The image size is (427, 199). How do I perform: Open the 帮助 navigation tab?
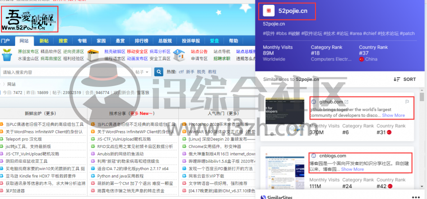233,41
